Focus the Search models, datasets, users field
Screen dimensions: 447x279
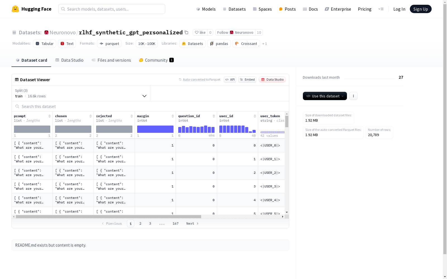point(112,9)
